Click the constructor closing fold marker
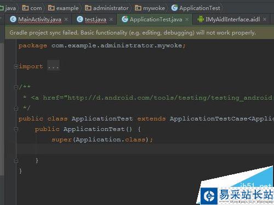The image size is (274, 205). point(16,161)
